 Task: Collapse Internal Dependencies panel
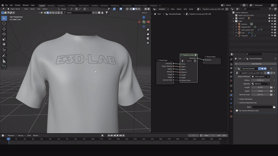tap(248, 103)
